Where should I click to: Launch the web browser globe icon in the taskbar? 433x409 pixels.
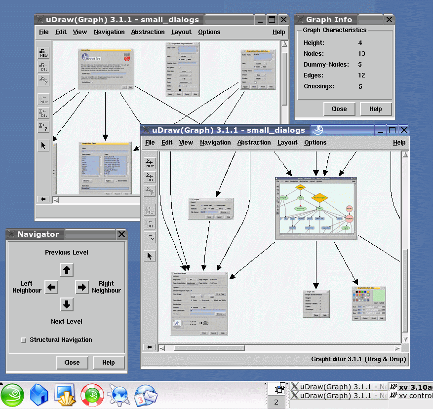tap(119, 396)
